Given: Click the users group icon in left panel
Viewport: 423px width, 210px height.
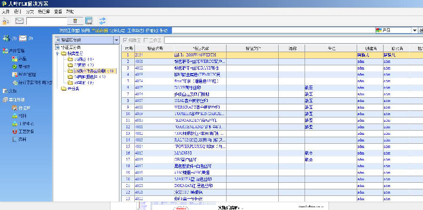Looking at the screenshot, I should 6,38.
